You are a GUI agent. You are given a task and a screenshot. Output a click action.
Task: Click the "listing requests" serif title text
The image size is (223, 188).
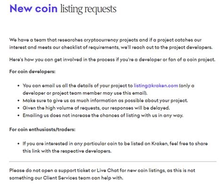click(88, 9)
